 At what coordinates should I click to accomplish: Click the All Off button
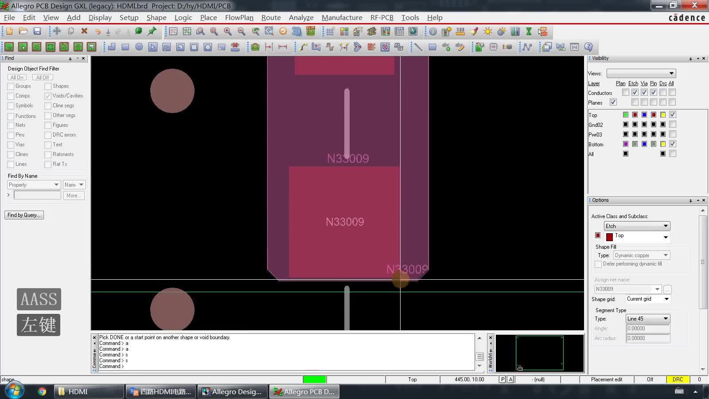[x=43, y=77]
